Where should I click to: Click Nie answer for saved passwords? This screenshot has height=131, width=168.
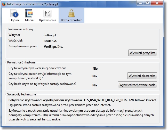point(95,85)
